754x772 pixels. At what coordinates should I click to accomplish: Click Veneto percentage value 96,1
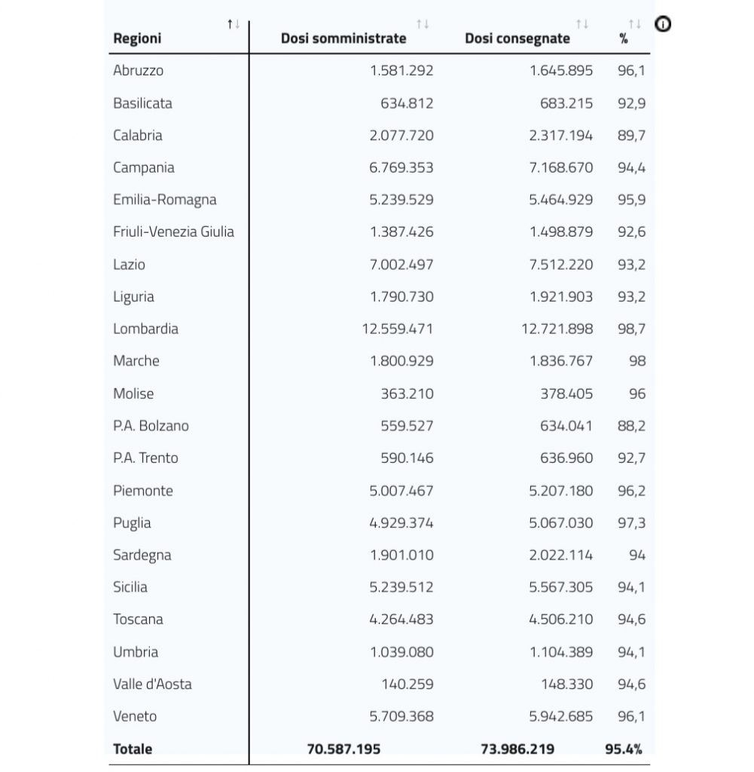click(x=631, y=716)
